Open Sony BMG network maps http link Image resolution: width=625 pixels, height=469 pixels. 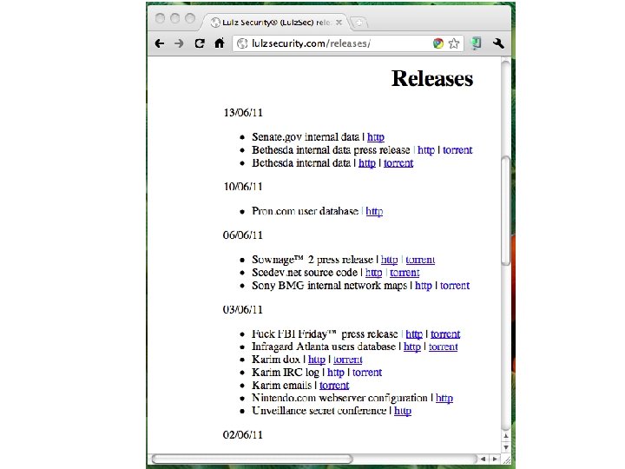pos(424,286)
